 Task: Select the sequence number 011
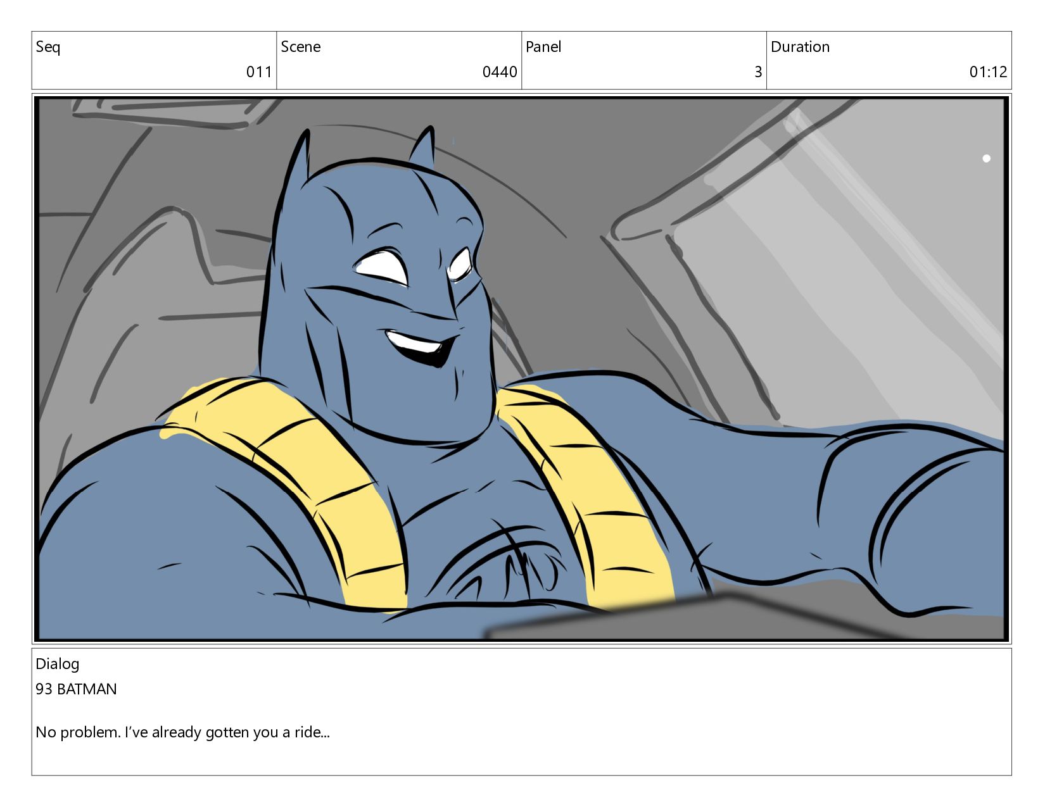259,72
